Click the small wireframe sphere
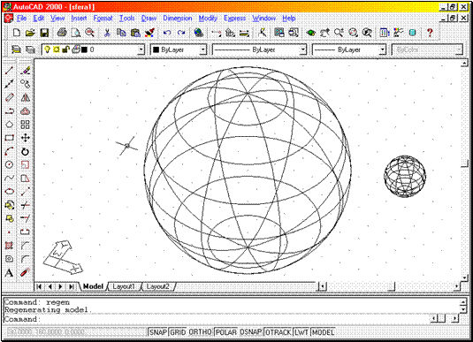The height and width of the screenshot is (342, 473). (x=405, y=176)
